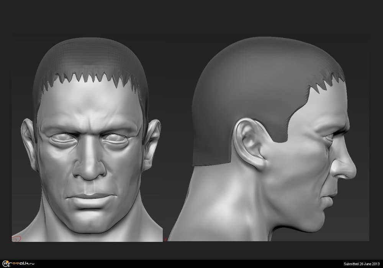This screenshot has height=268, width=383.
Task: Select the front view head render
Action: 87,139
